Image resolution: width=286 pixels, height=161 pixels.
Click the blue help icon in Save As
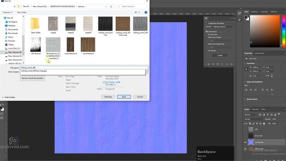(146, 12)
